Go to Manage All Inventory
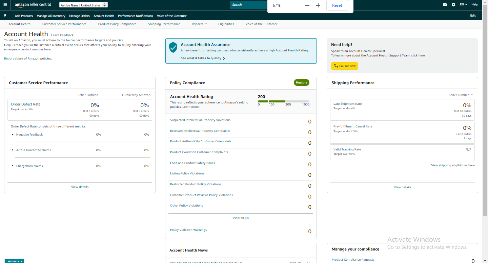488x263 pixels. (x=51, y=16)
